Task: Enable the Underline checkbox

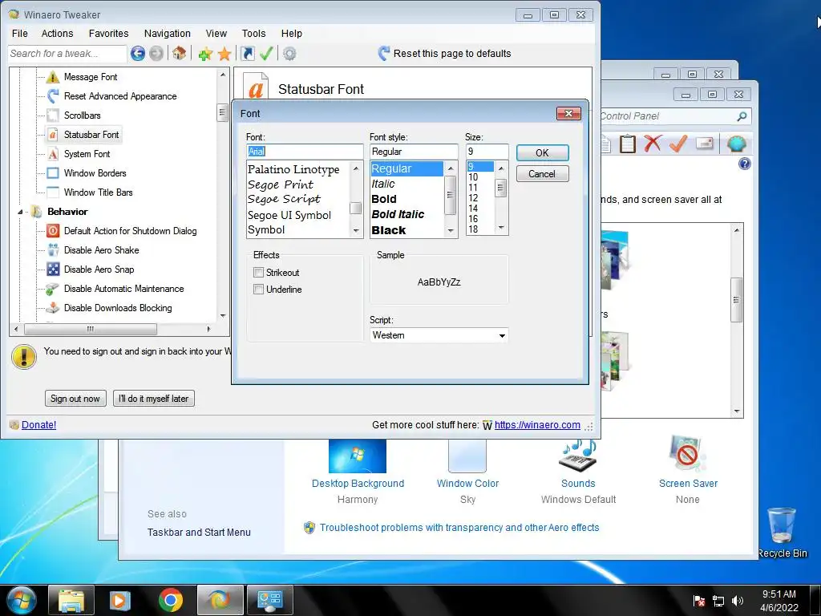Action: (x=258, y=289)
